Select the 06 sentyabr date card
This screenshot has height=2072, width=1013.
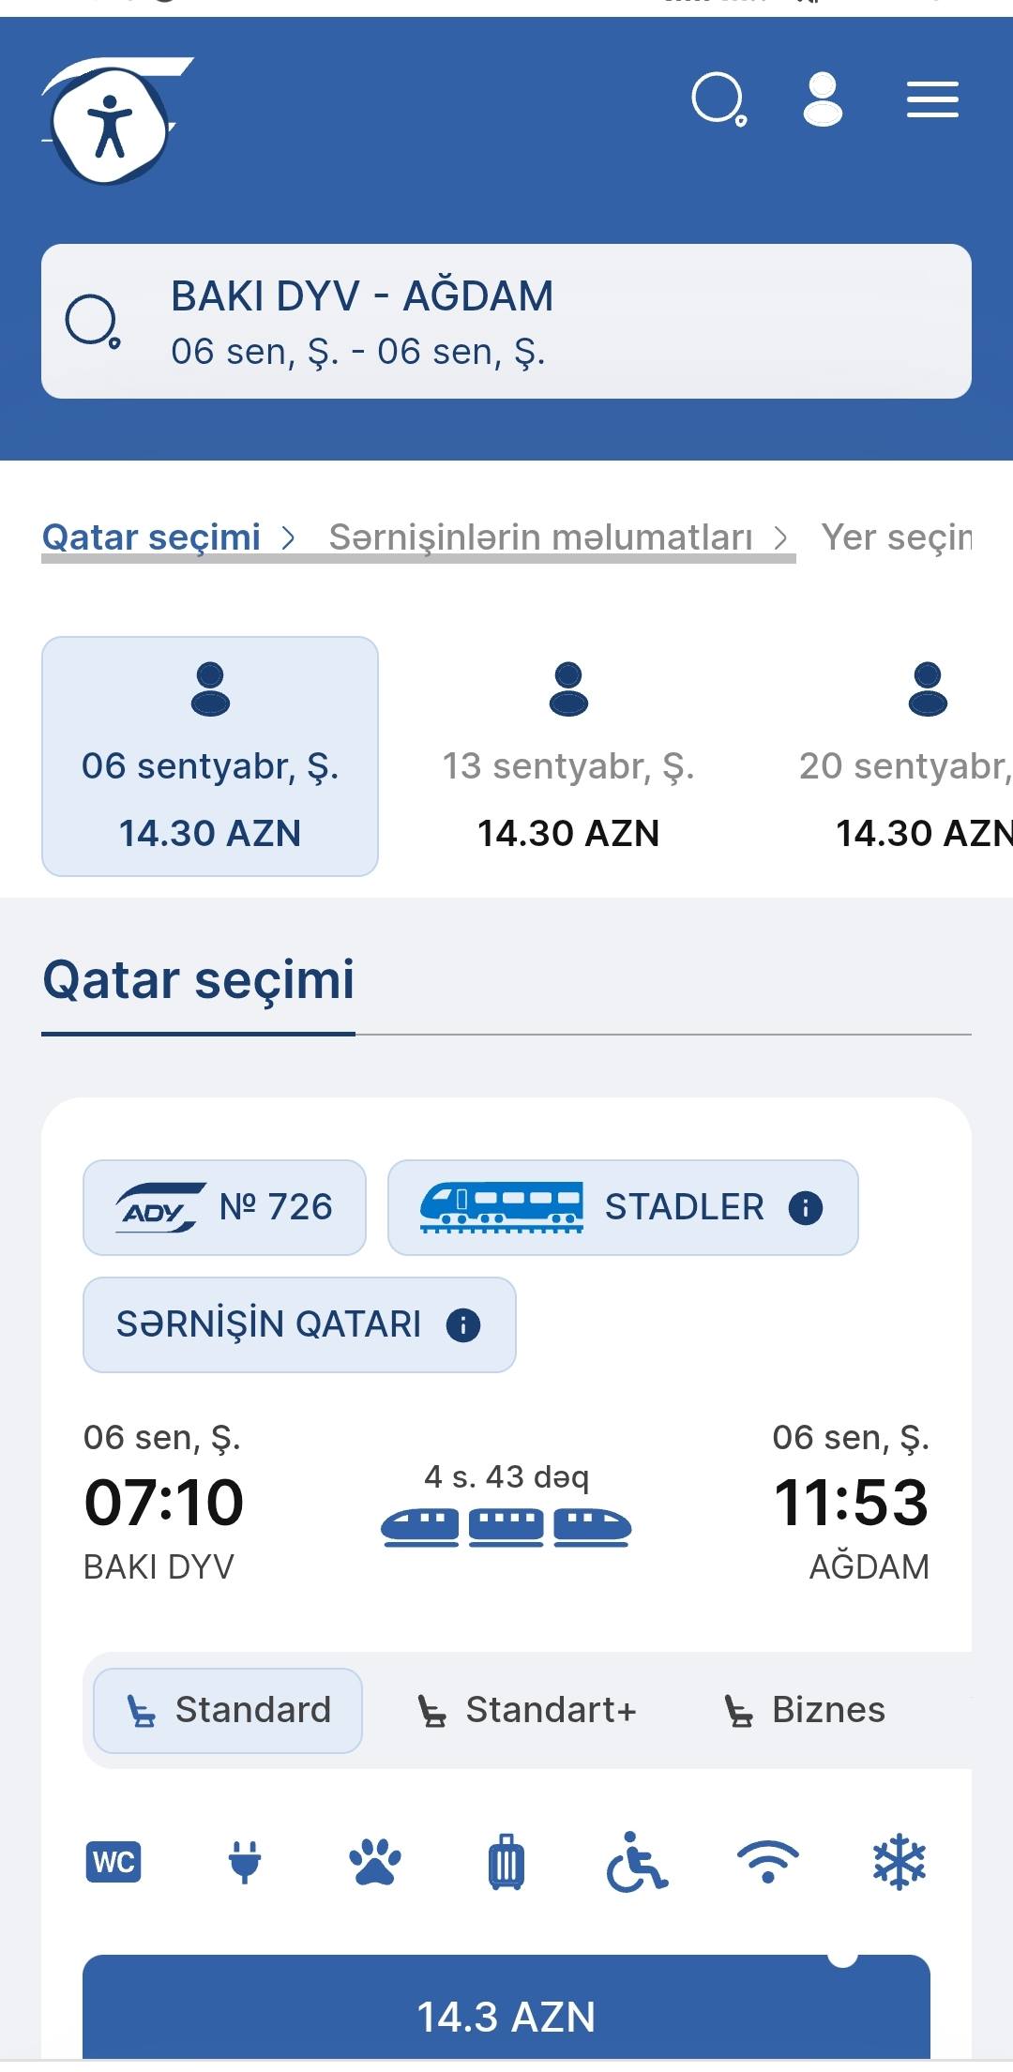coord(210,756)
